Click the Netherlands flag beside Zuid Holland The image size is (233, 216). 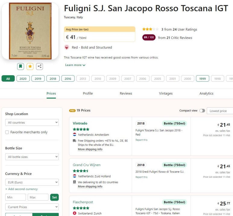[74, 176]
